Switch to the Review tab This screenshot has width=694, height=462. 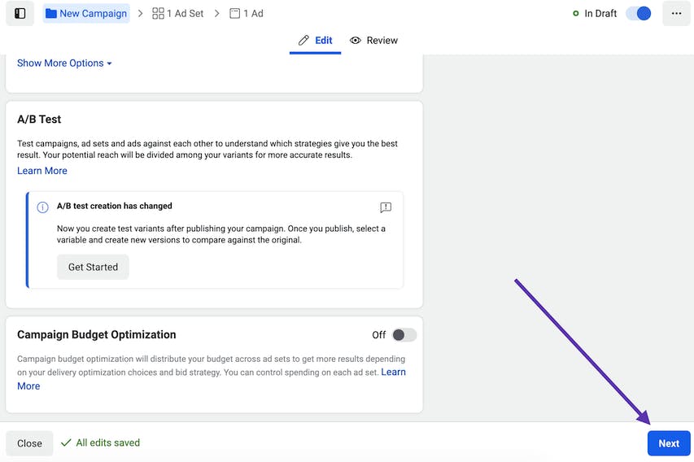(x=374, y=41)
